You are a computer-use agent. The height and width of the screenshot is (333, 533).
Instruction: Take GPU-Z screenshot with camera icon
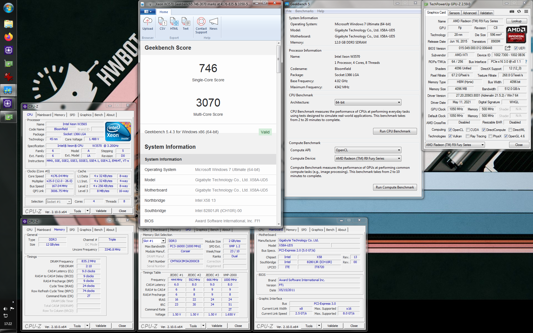click(512, 11)
